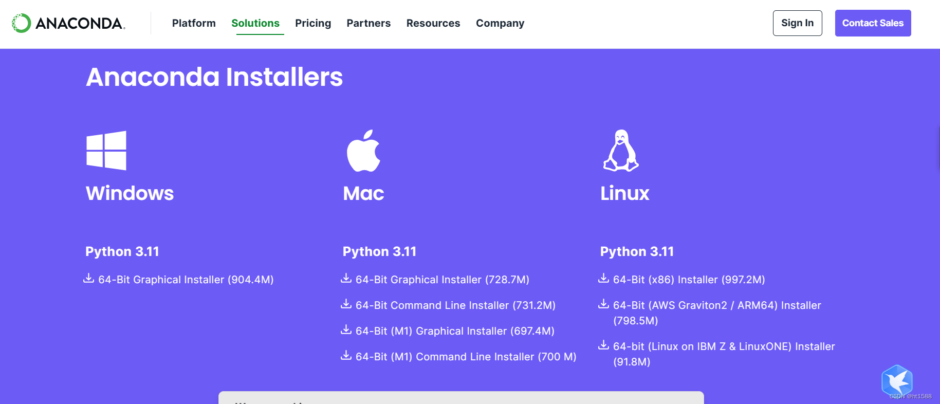Click download icon for IBM Z LinuxONE Installer
The width and height of the screenshot is (940, 404).
604,345
